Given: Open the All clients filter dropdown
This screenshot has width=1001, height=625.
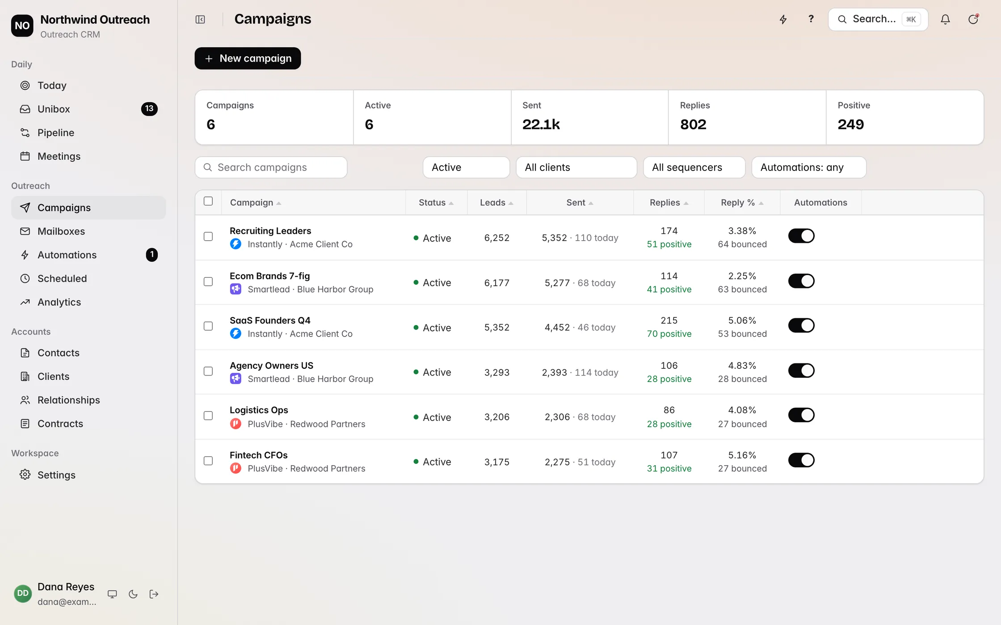Looking at the screenshot, I should click(x=576, y=167).
